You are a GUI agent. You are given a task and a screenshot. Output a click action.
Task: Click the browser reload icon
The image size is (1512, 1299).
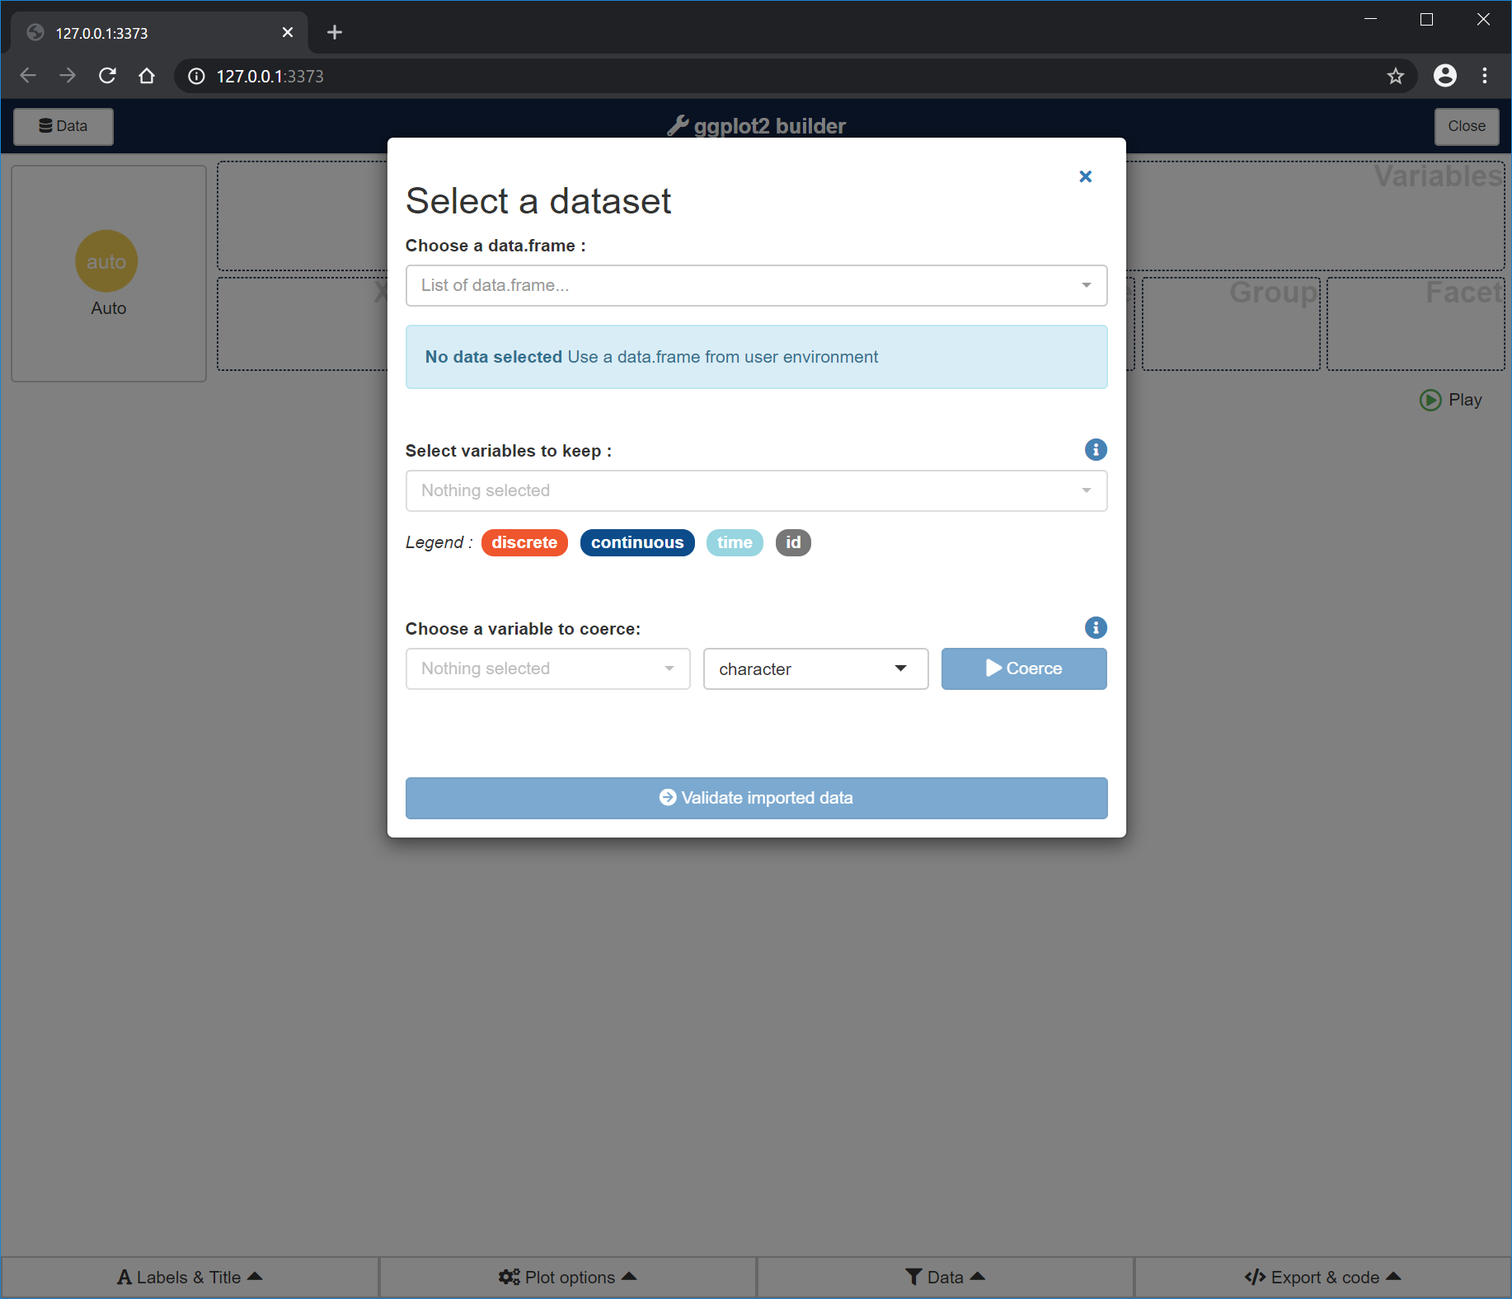(x=107, y=76)
